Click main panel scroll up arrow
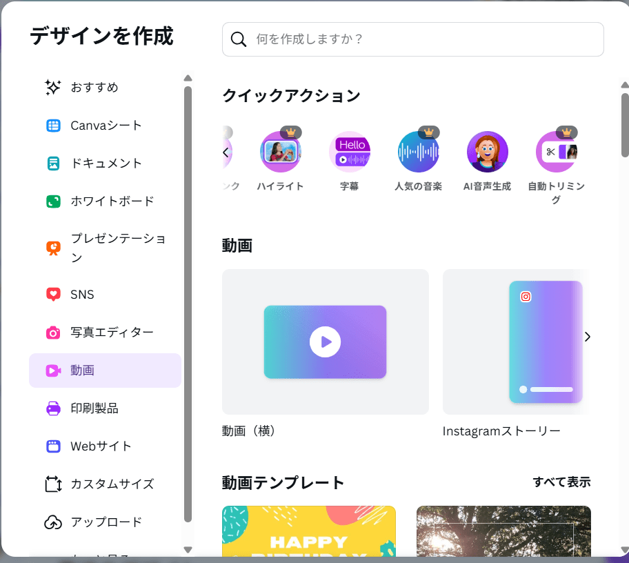The height and width of the screenshot is (563, 629). [625, 85]
